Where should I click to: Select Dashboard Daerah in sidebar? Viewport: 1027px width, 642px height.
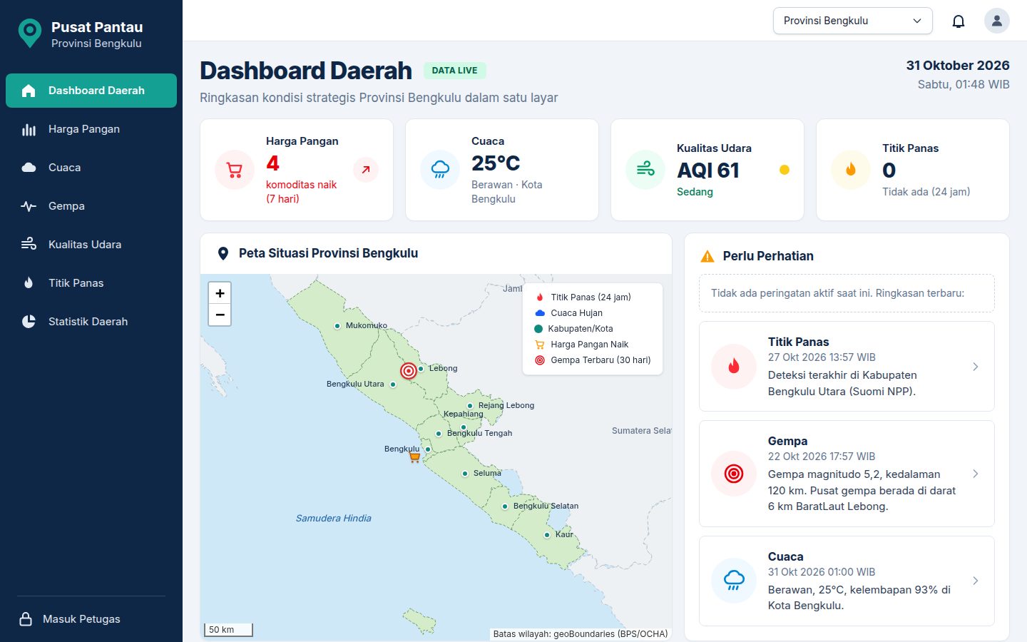tap(91, 91)
